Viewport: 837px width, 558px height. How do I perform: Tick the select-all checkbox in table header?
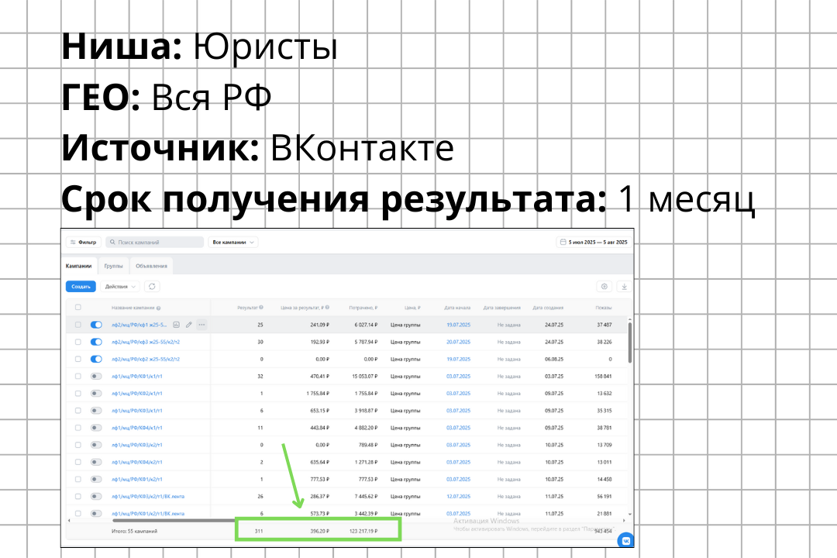pyautogui.click(x=78, y=308)
